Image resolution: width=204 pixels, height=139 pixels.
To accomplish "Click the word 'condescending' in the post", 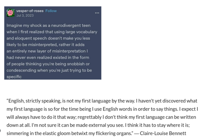I will click(21, 70).
